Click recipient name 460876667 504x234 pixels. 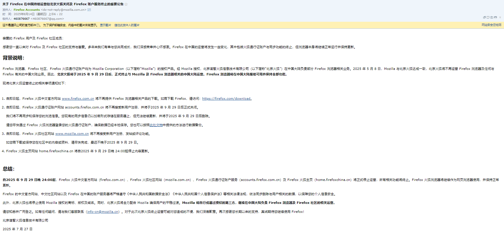pos(21,19)
